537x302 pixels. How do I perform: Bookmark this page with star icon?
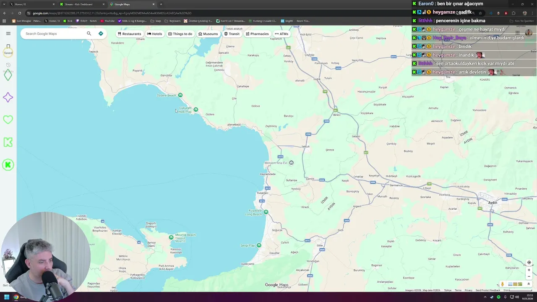pos(480,13)
